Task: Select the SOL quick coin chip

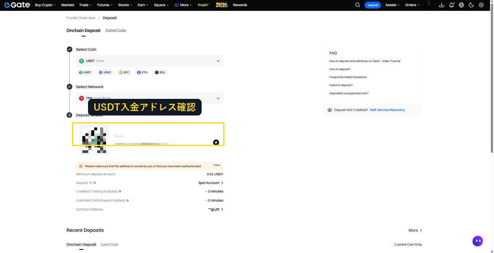Action: (x=160, y=72)
